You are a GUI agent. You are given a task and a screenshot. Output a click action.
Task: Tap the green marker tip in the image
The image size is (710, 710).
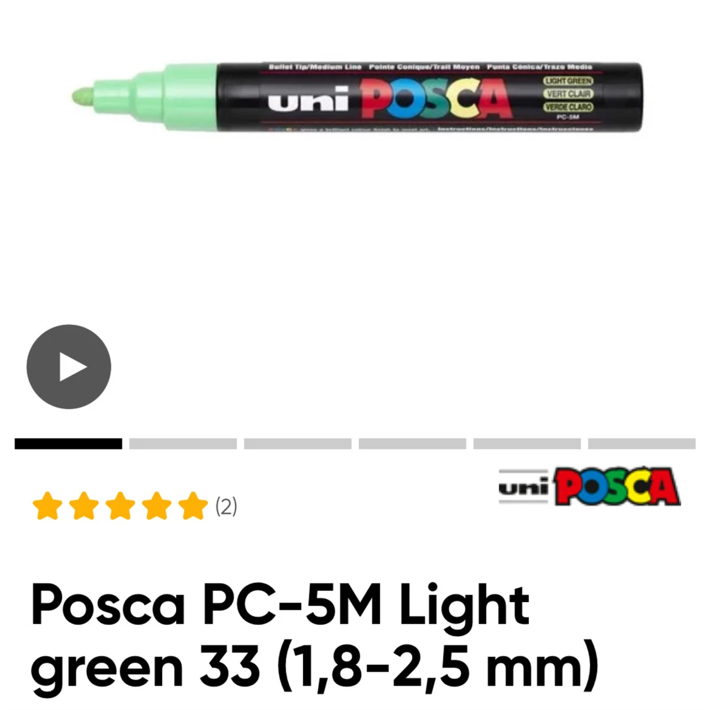tap(84, 97)
